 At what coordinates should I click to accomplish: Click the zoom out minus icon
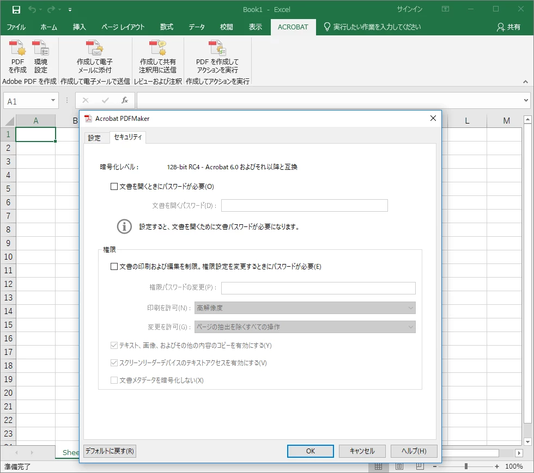[x=435, y=466]
